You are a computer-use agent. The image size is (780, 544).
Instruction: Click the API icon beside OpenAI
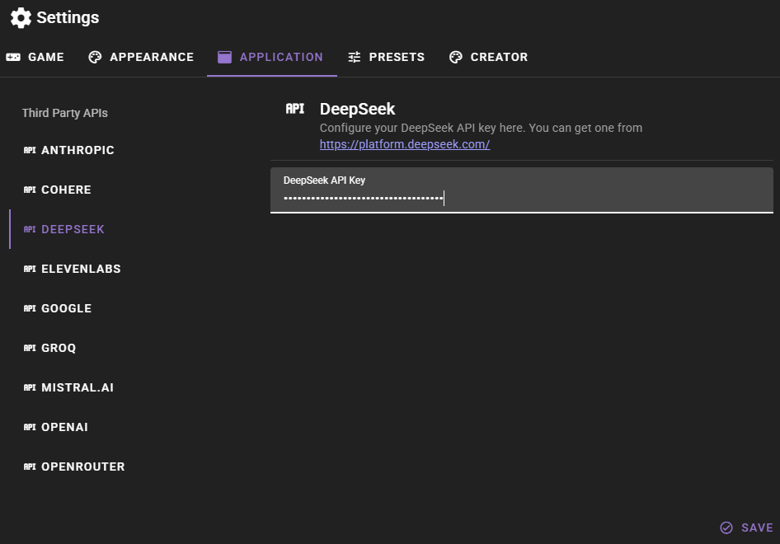[30, 427]
